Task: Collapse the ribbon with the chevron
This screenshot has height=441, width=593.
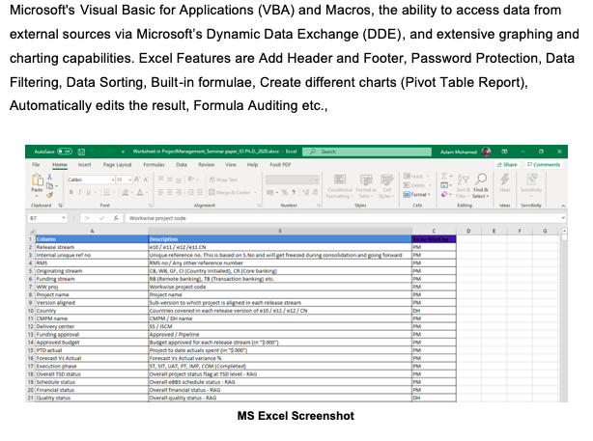Action: 563,206
